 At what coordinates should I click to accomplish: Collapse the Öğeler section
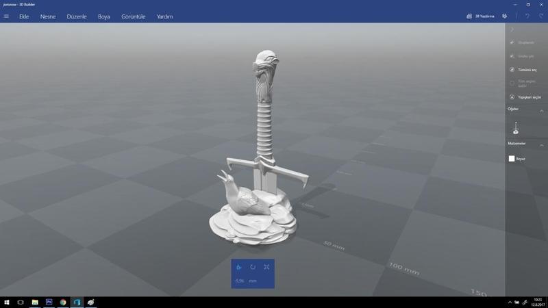point(541,111)
